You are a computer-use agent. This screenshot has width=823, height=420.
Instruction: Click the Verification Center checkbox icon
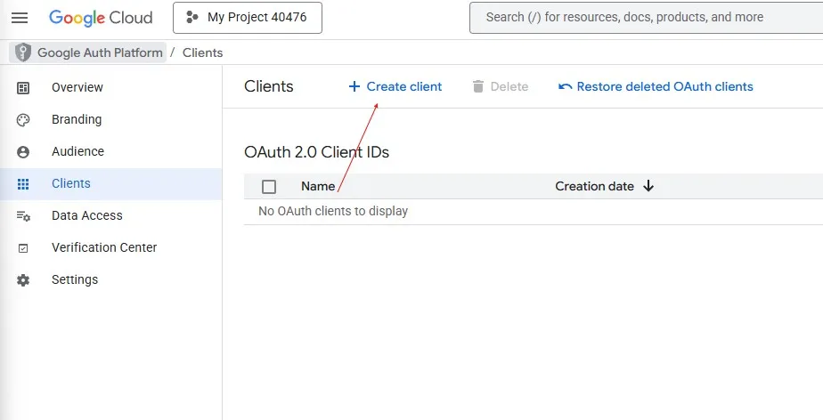click(x=23, y=248)
